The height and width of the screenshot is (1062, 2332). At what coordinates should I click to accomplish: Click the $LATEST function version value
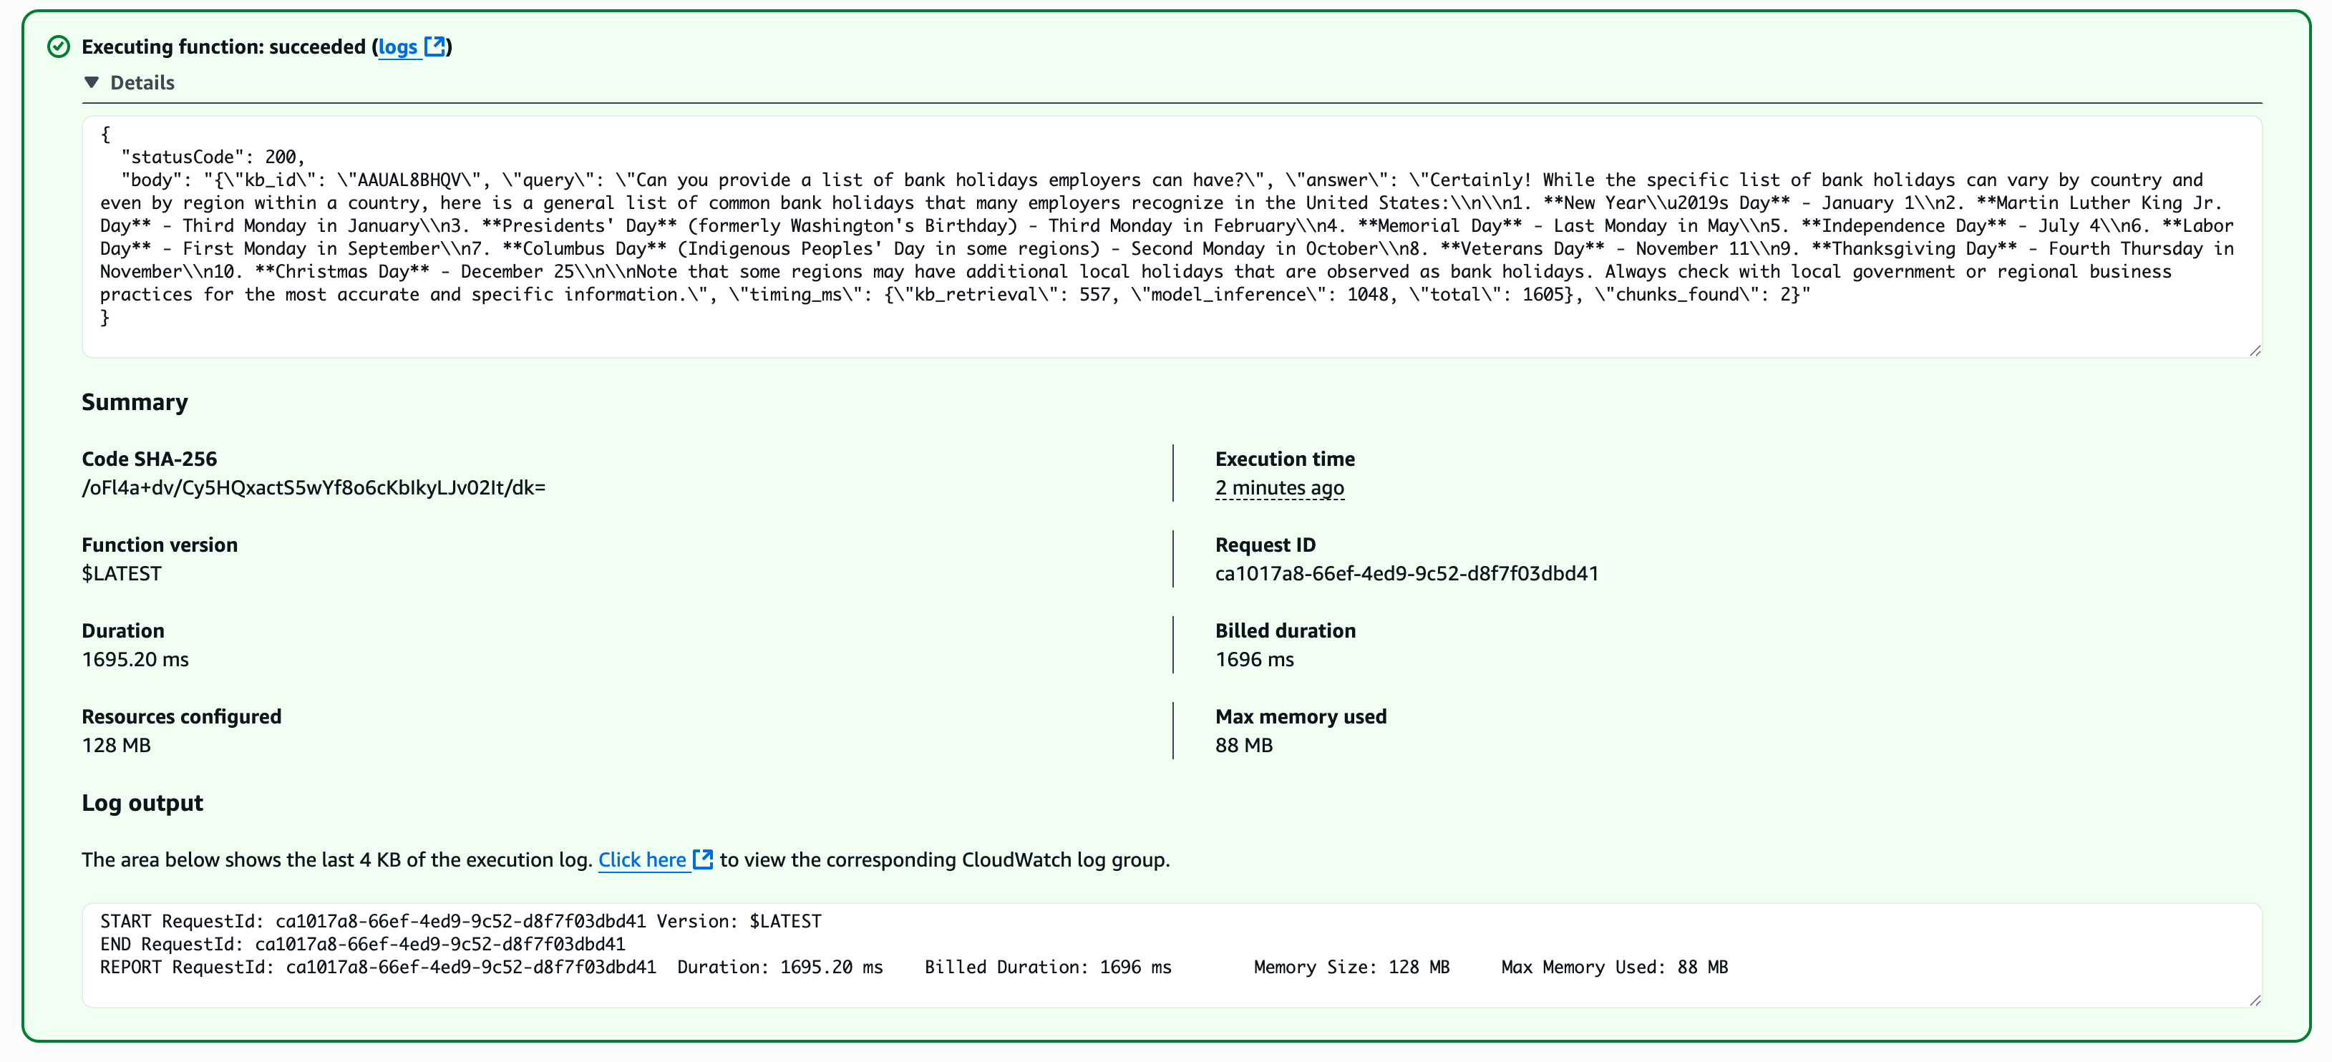[x=121, y=574]
